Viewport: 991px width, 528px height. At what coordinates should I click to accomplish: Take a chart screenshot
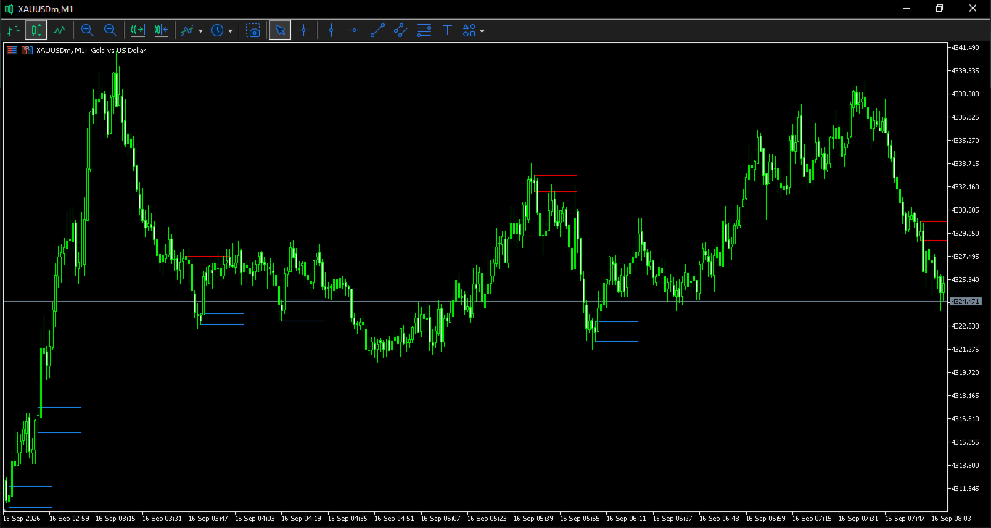(x=253, y=30)
